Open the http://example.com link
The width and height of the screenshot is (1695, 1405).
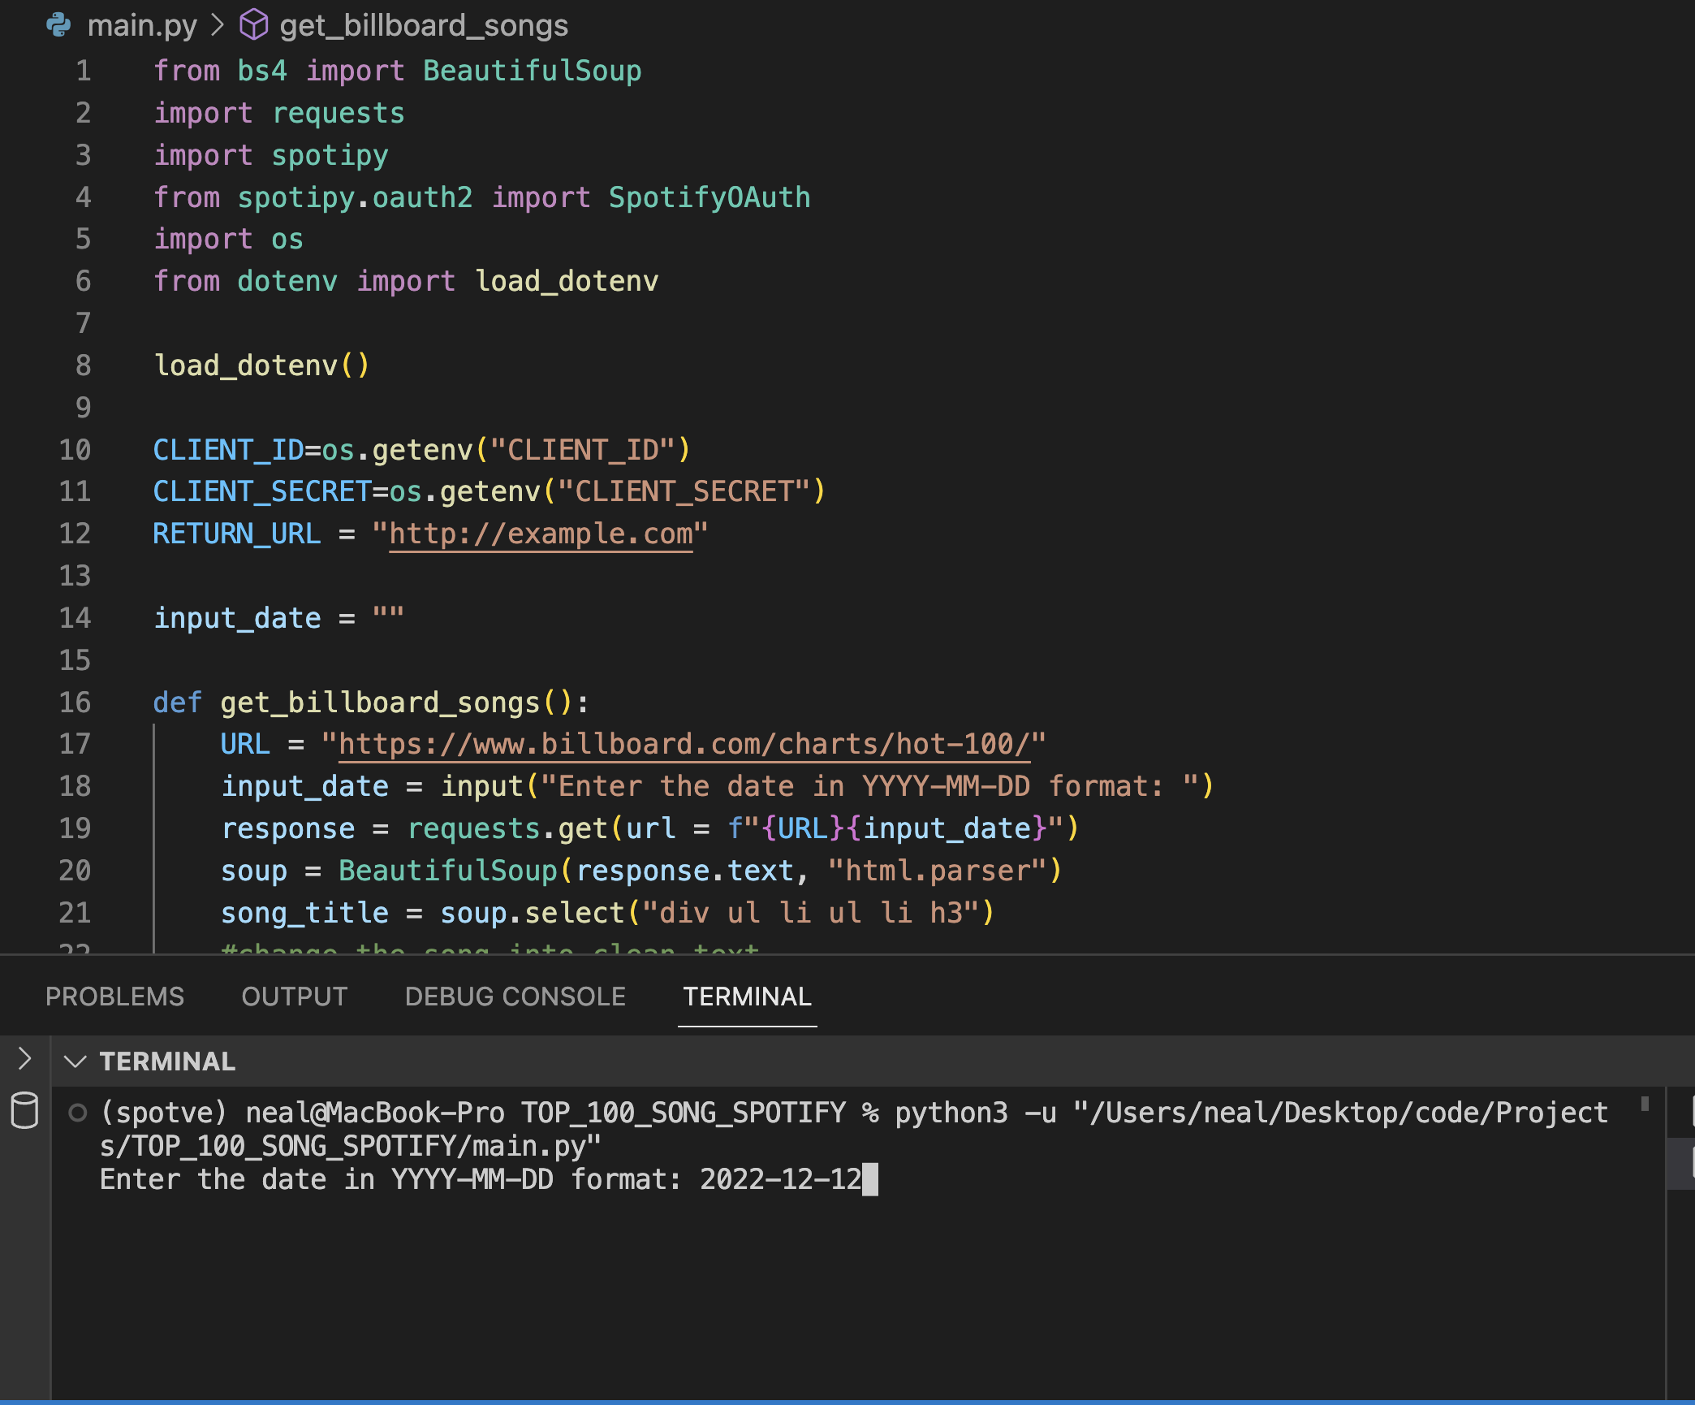click(x=540, y=534)
